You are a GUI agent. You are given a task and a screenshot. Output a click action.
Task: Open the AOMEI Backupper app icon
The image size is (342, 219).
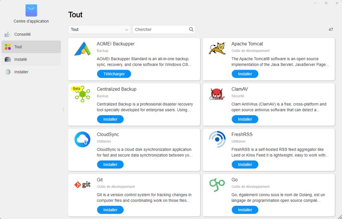coord(83,49)
